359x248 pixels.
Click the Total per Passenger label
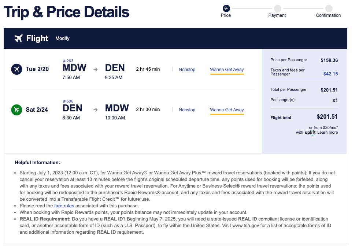288,89
